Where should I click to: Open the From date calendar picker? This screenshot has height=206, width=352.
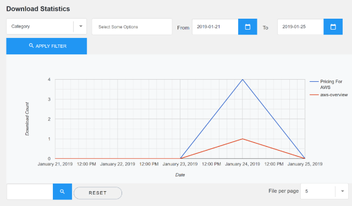(248, 27)
